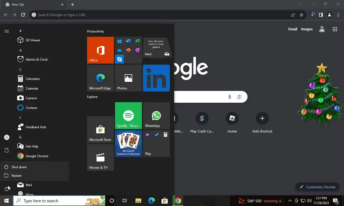The height and width of the screenshot is (206, 344).
Task: Click the S&P 500 news widget
Action: 261,201
